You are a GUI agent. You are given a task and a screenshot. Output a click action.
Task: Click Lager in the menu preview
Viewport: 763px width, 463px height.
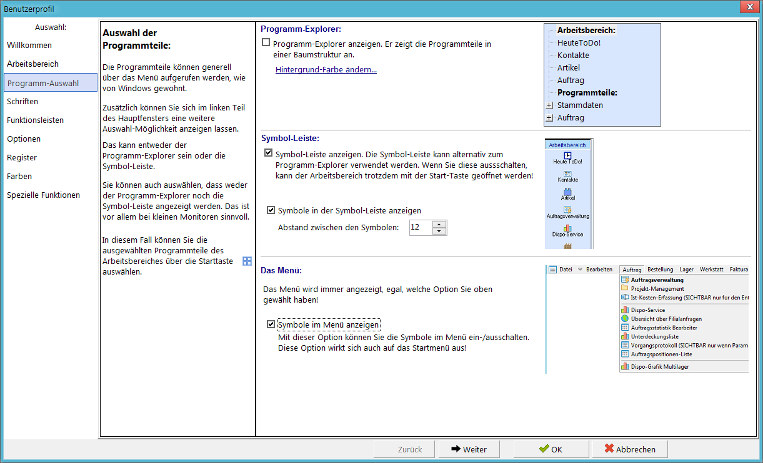[x=687, y=270]
